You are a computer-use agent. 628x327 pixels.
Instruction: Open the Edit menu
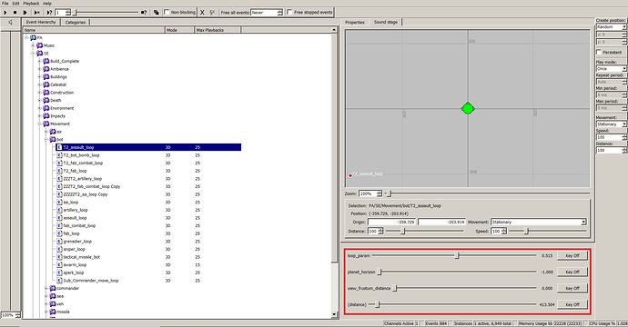(x=15, y=4)
